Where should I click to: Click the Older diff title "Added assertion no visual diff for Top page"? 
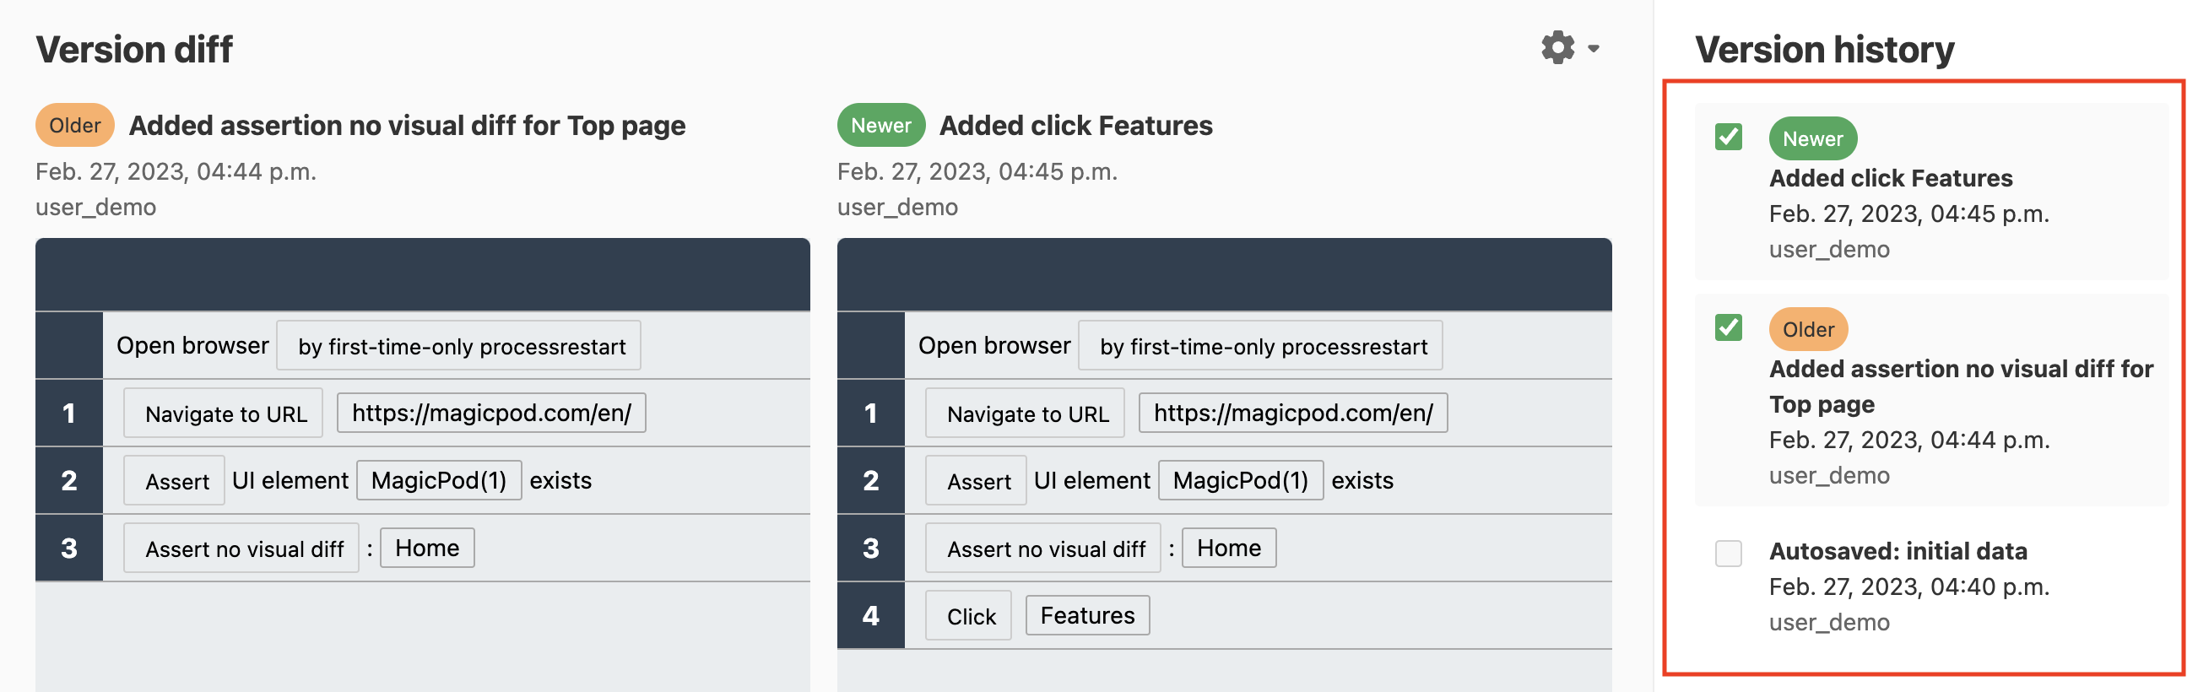(x=407, y=126)
